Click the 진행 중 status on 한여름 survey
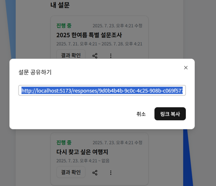This screenshot has width=216, height=186. click(x=64, y=26)
